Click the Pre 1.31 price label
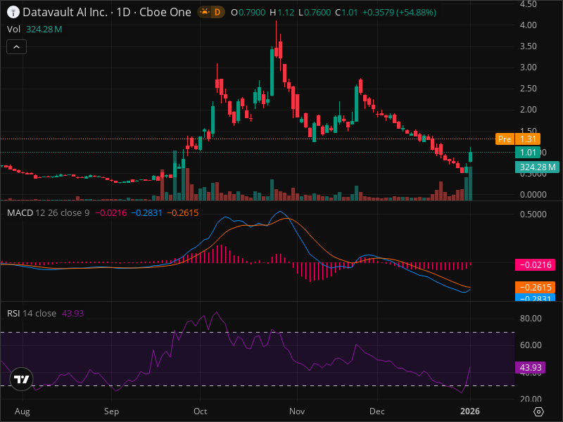This screenshot has height=422, width=563. (x=518, y=139)
